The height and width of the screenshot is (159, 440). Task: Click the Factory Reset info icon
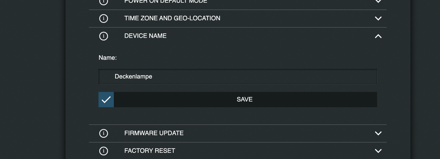pyautogui.click(x=104, y=151)
